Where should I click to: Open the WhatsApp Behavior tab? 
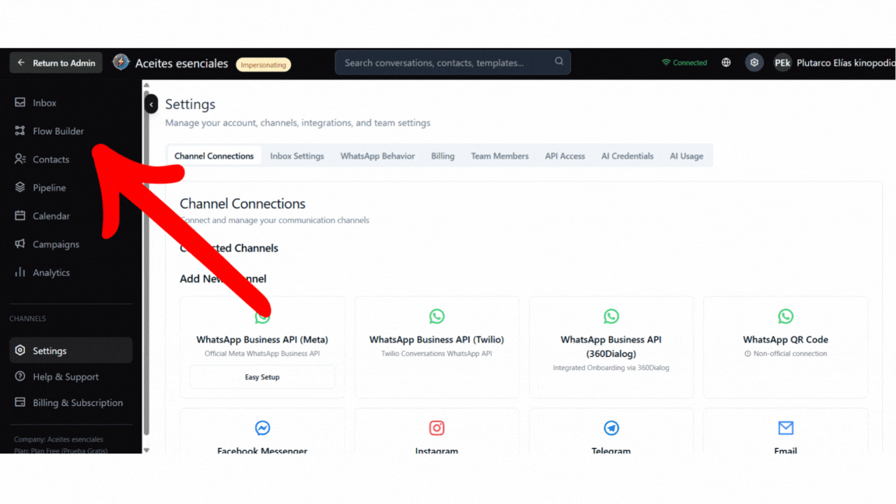[x=377, y=156]
